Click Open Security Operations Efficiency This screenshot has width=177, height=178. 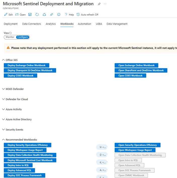138,145
